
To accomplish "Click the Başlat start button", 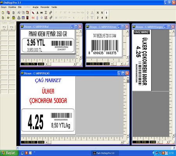I will coord(9,153).
